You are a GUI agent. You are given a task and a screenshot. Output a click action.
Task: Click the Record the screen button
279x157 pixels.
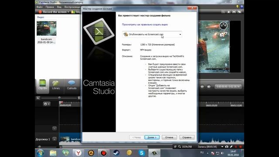point(53,12)
